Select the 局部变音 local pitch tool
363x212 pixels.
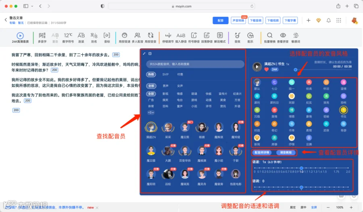click(x=150, y=37)
